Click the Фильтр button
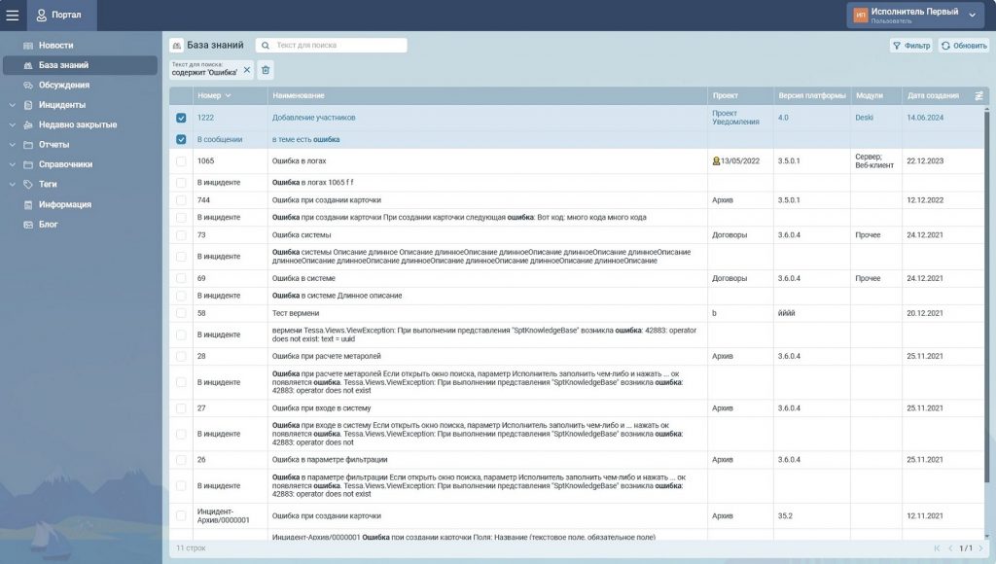Image resolution: width=996 pixels, height=564 pixels. [910, 46]
